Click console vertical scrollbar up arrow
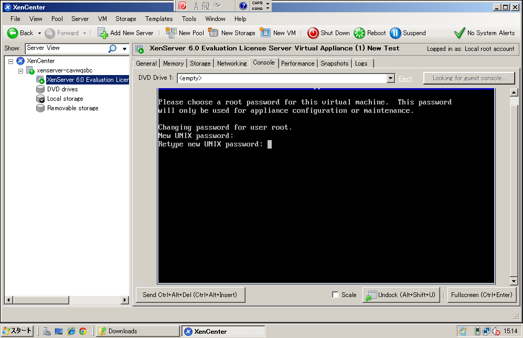Image resolution: width=523 pixels, height=338 pixels. [514, 92]
